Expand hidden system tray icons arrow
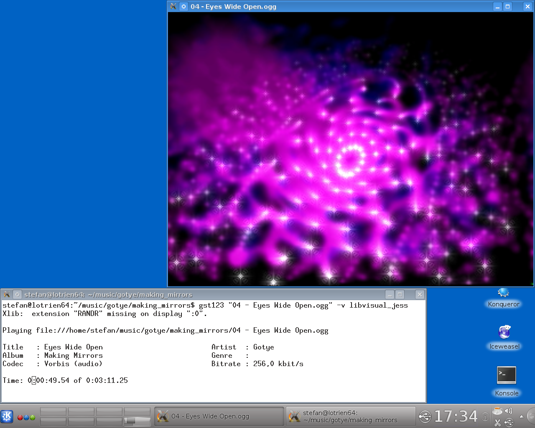 coord(521,416)
